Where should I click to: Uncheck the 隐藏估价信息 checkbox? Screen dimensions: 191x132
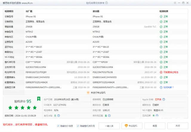(58, 126)
